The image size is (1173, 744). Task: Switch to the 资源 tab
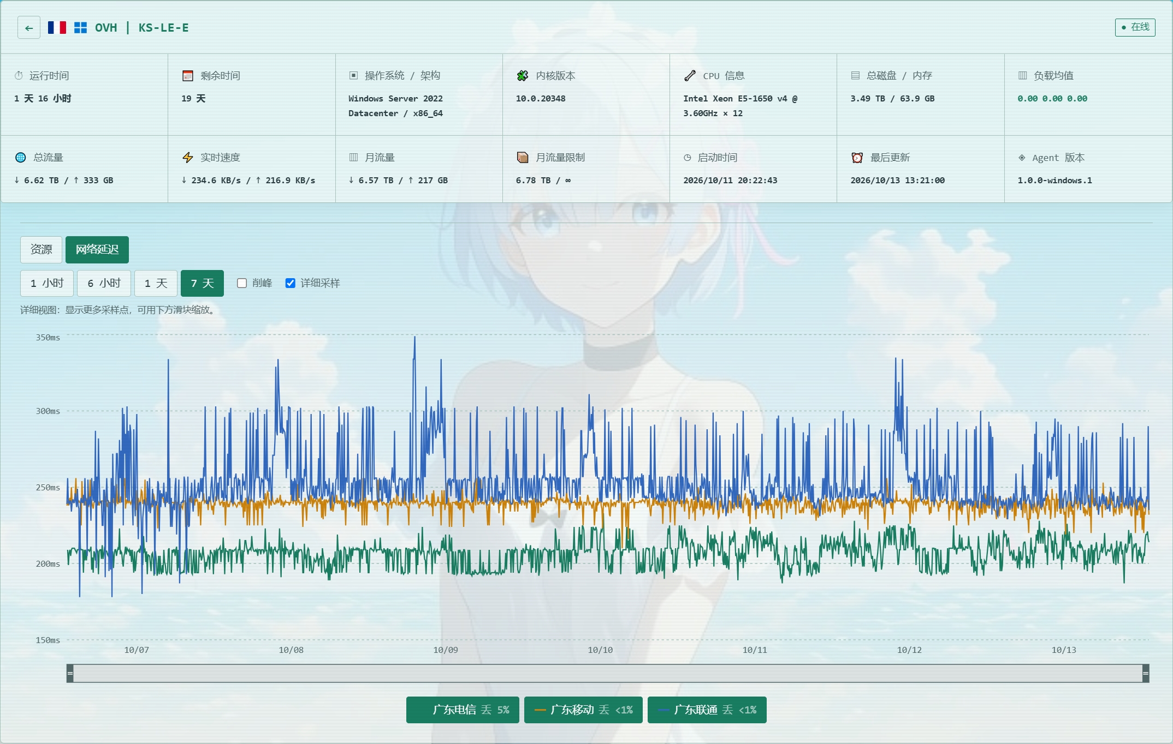tap(42, 250)
